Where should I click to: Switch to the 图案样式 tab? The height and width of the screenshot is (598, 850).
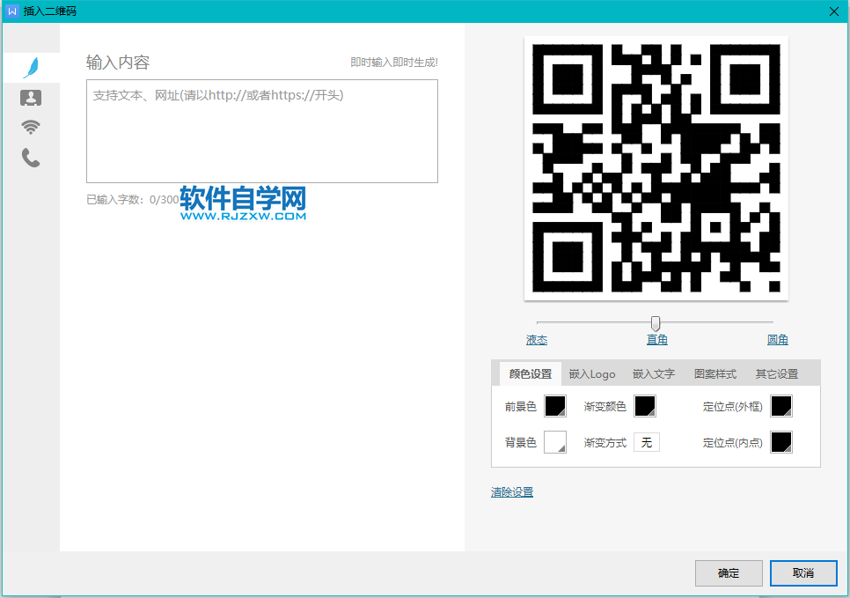pos(714,373)
